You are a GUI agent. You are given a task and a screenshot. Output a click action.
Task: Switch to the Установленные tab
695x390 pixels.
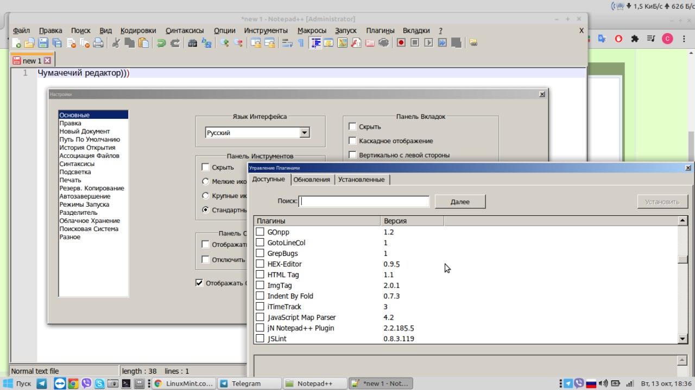click(361, 180)
